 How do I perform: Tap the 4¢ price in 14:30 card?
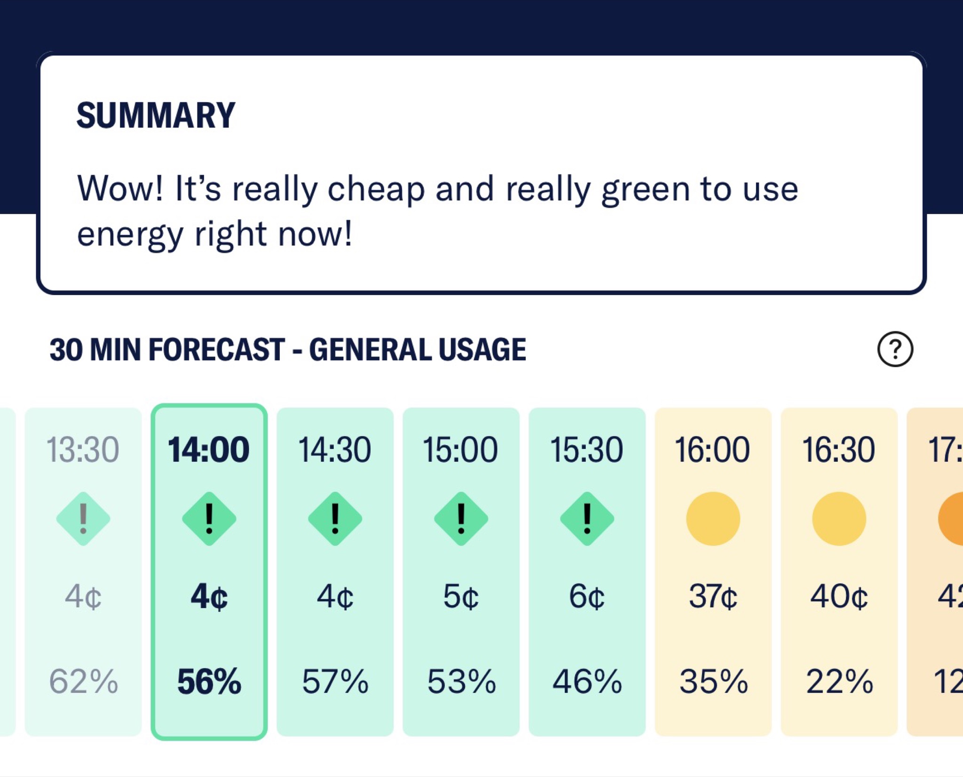click(335, 597)
